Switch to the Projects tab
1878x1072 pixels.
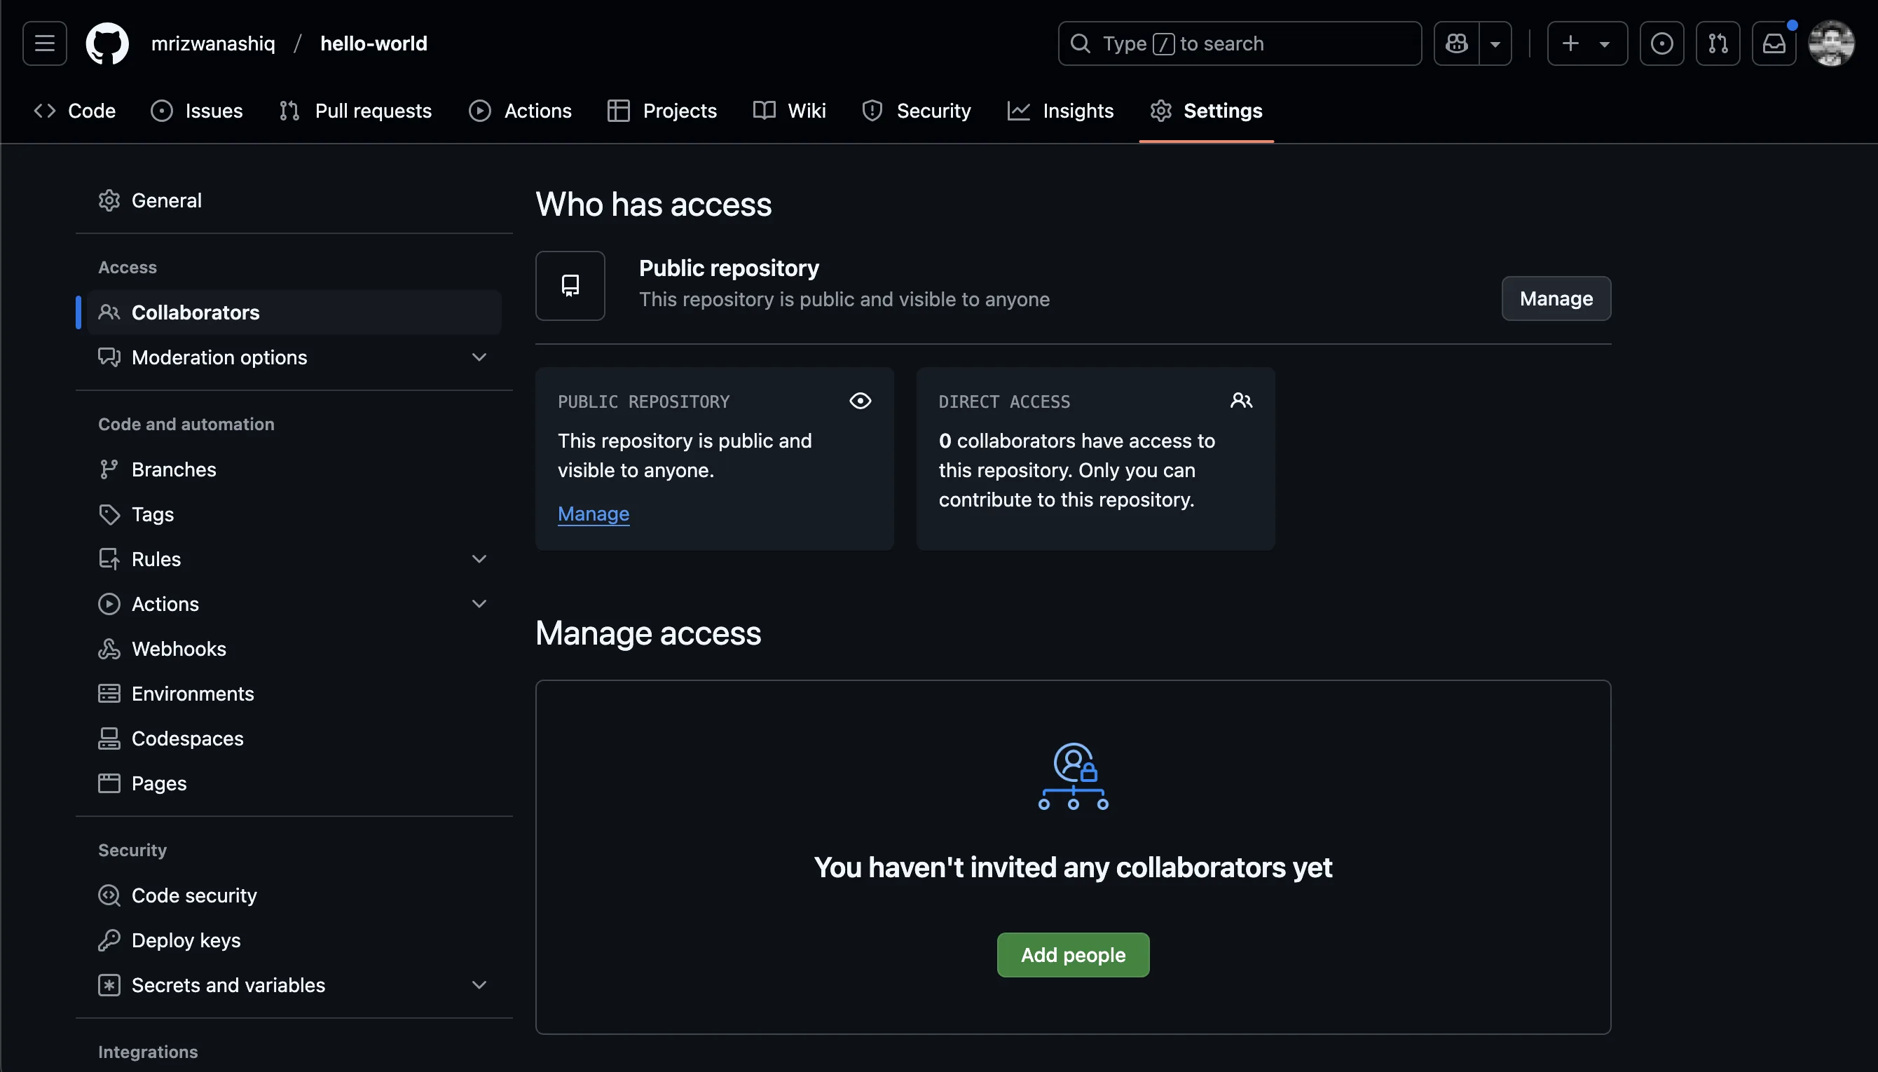tap(662, 111)
